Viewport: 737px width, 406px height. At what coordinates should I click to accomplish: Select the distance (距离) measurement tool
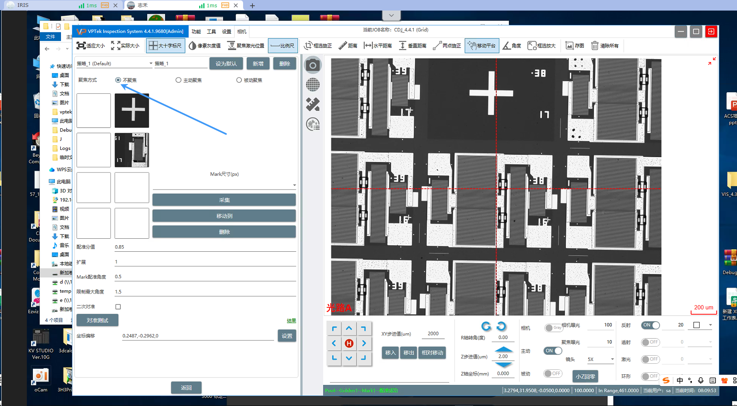348,46
